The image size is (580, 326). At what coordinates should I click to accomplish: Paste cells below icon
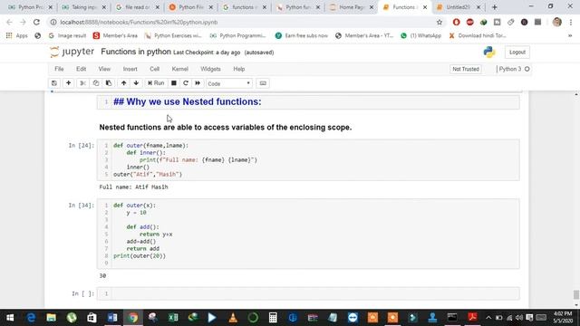(x=109, y=83)
